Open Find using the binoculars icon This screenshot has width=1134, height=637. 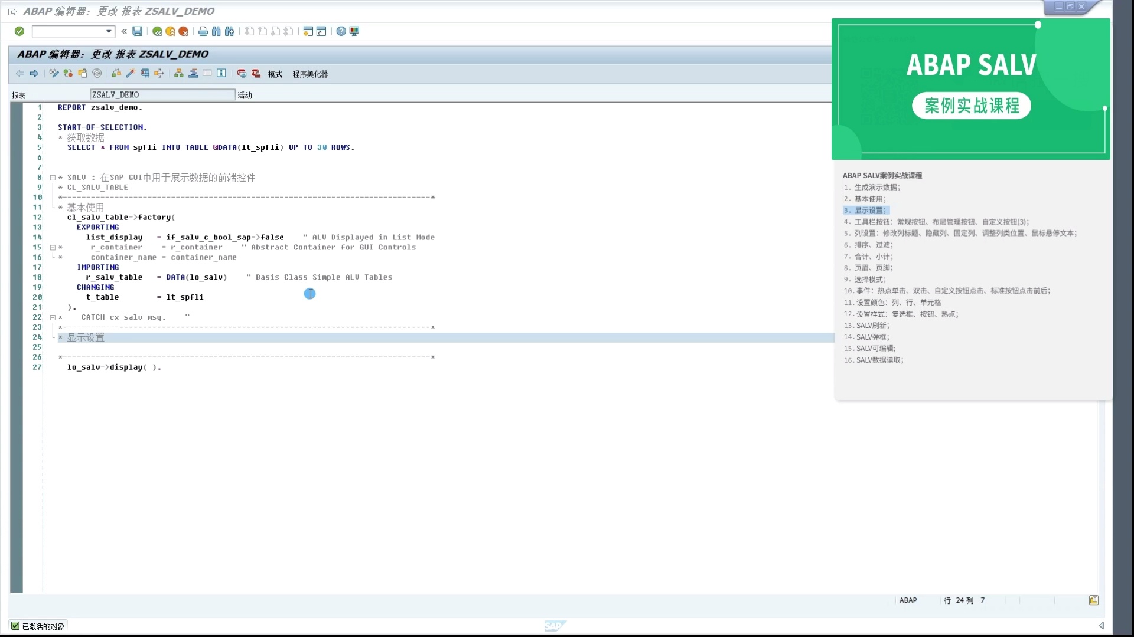(x=216, y=31)
